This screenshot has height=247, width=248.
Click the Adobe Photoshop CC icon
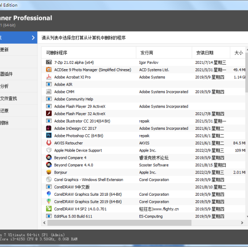click(49, 136)
